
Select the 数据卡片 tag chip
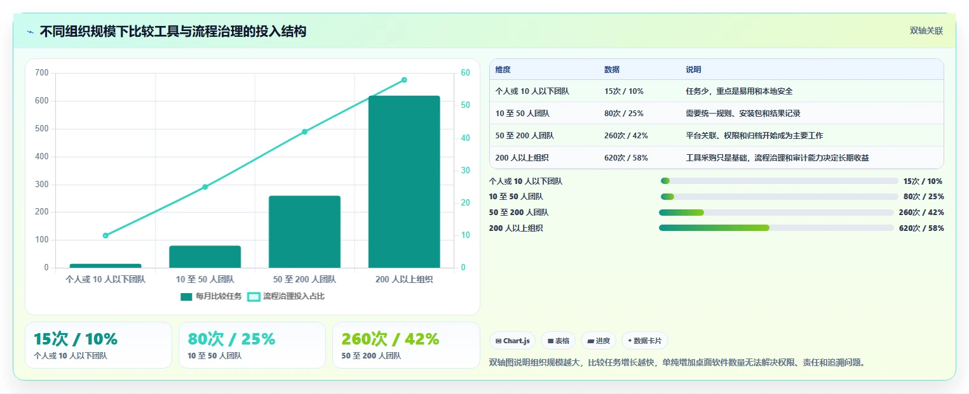pos(644,341)
